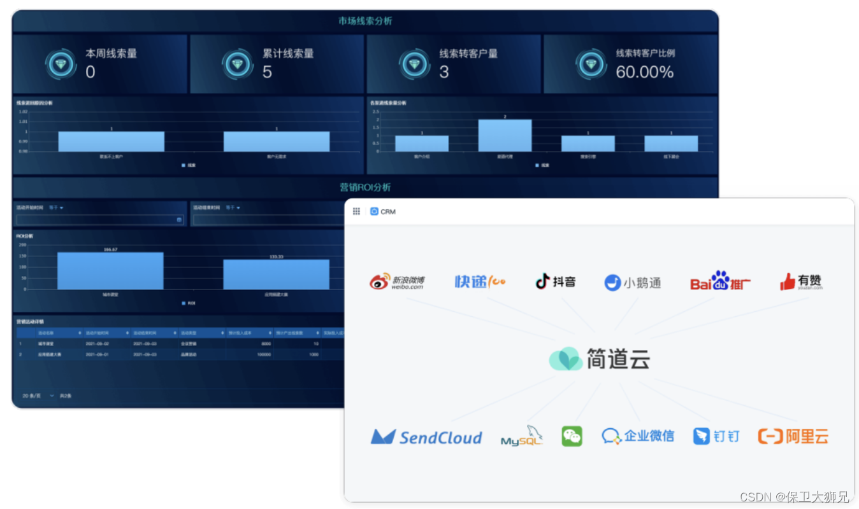Click the 2021-09-01 start date cell

coord(97,354)
